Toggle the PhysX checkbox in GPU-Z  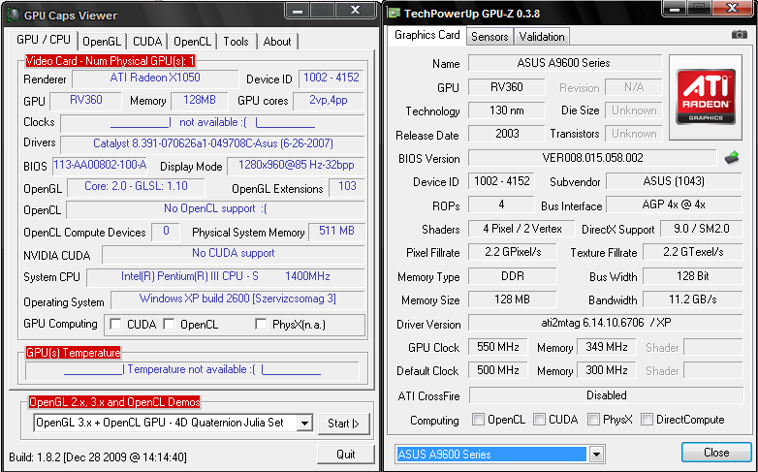(593, 420)
